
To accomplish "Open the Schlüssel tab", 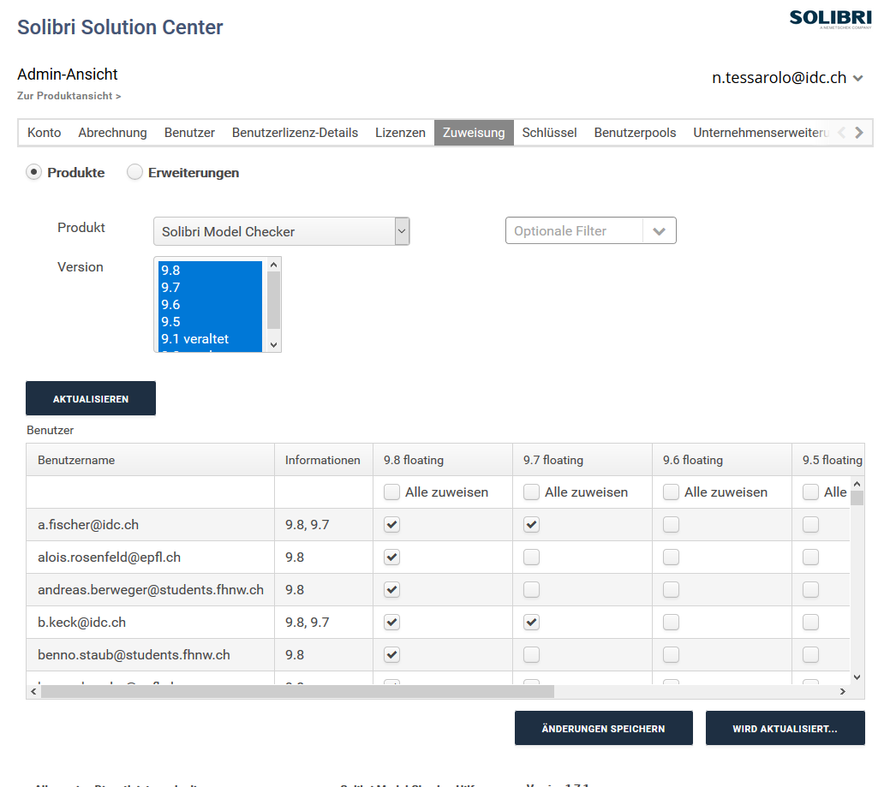I will pos(549,133).
